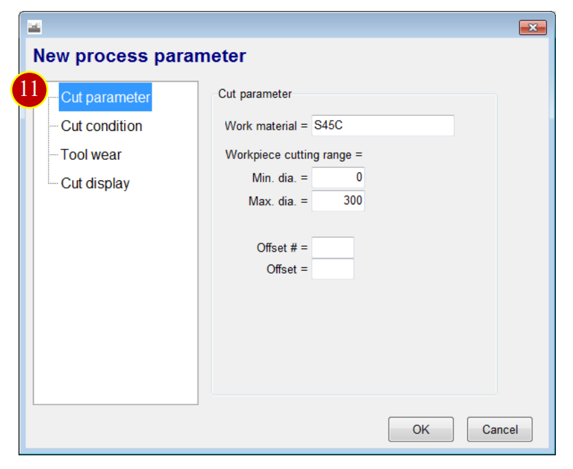Select the Tool wear tree item
The height and width of the screenshot is (469, 573).
(91, 154)
